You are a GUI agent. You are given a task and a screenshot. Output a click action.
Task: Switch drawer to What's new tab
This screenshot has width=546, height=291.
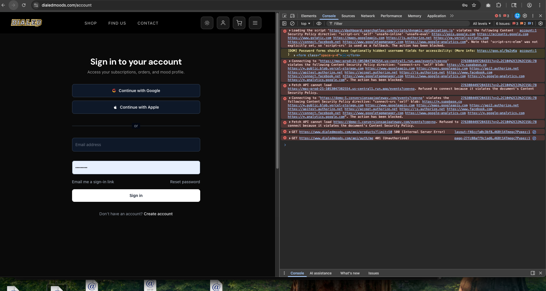tap(350, 273)
